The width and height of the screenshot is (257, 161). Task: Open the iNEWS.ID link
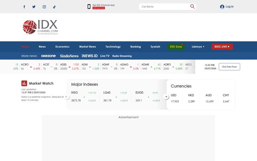tap(90, 56)
